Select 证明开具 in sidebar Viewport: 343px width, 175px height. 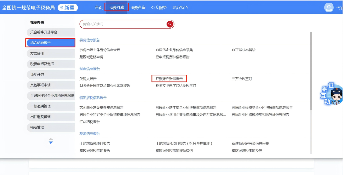tap(51, 75)
